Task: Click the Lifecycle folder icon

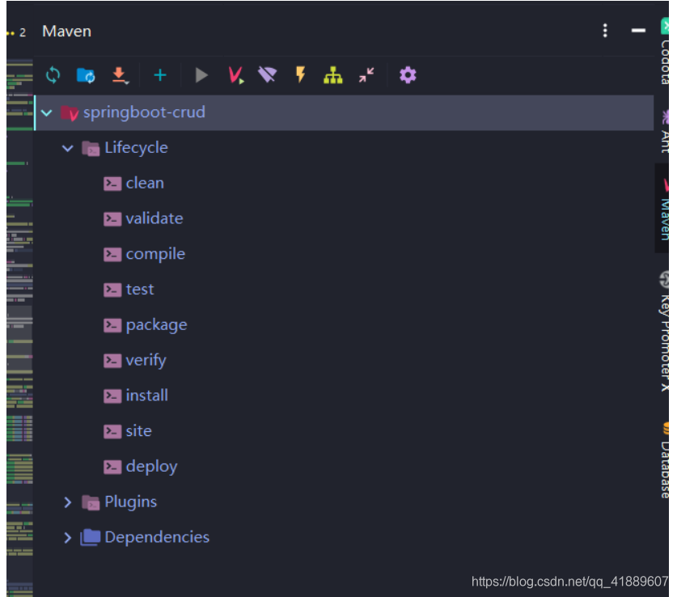Action: click(x=91, y=149)
